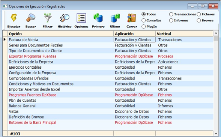Click the Ejecutar lightning bolt icon
221x137 pixels.
click(x=14, y=18)
